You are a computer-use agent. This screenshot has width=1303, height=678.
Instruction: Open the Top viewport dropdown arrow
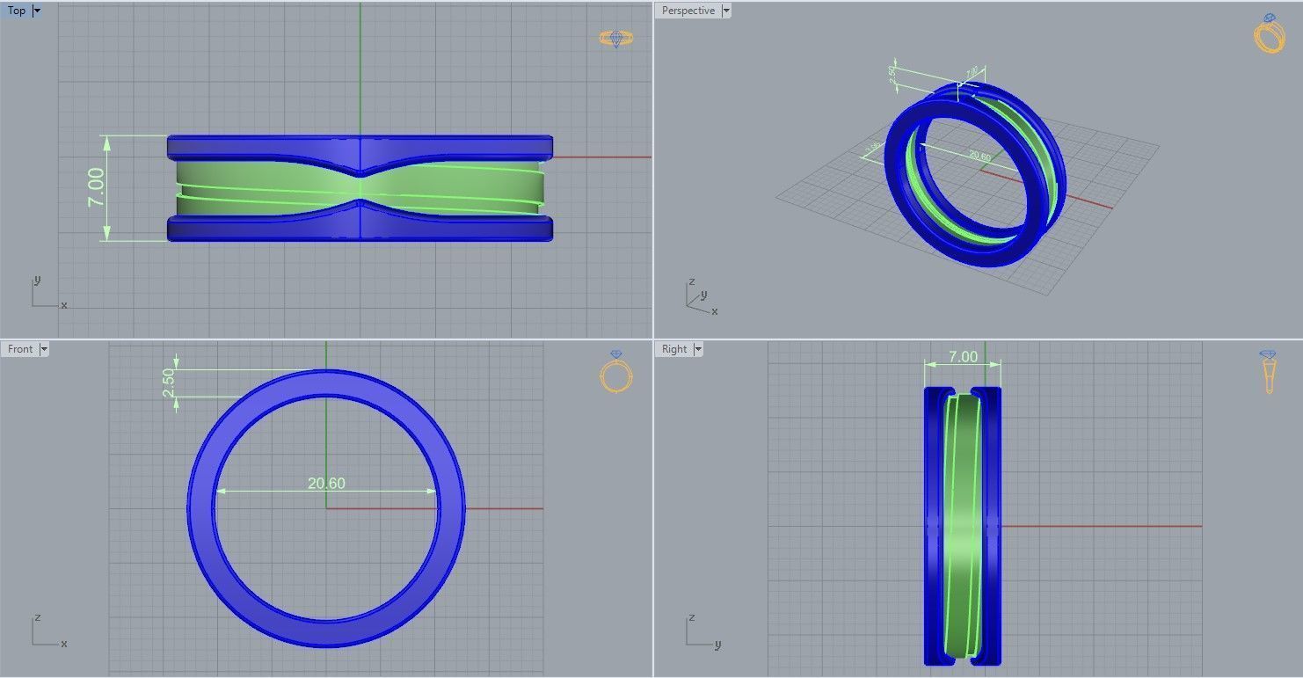click(37, 11)
